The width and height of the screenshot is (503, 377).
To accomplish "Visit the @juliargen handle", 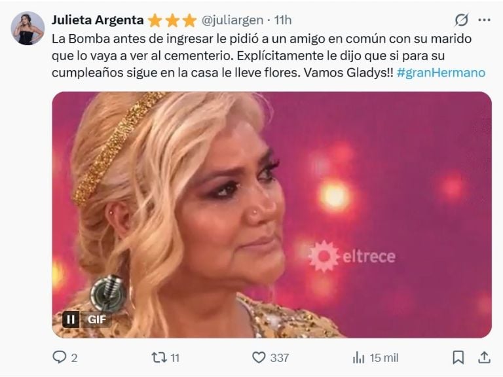I will click(x=233, y=20).
